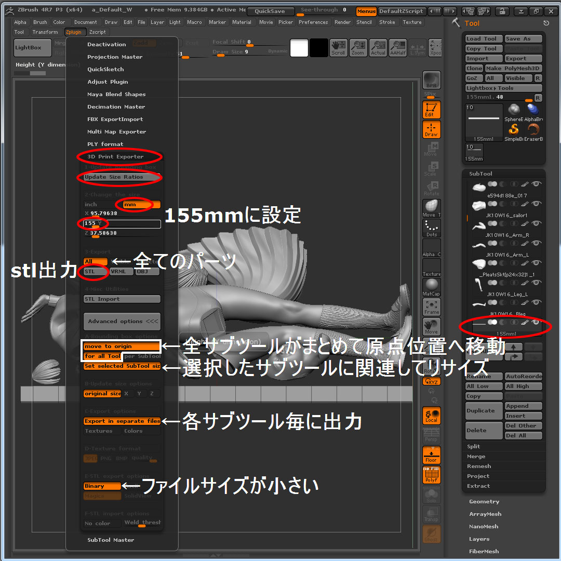Toggle Local symmetry icon
The height and width of the screenshot is (561, 561).
pyautogui.click(x=432, y=416)
